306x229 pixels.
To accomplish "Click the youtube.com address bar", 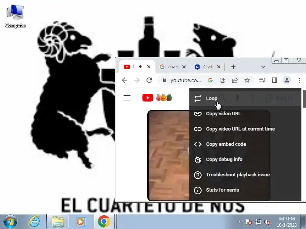I will 186,81.
